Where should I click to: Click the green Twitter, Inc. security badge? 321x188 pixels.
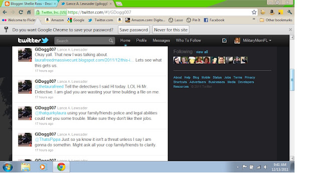click(51, 12)
